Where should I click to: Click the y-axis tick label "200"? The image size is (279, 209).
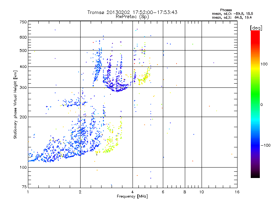(23, 117)
